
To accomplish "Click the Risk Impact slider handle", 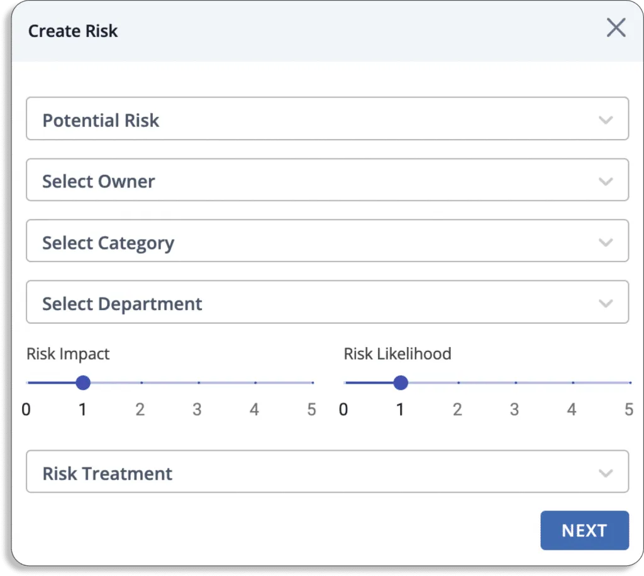I will 83,382.
